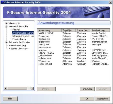Click the Beschreibung column header
Viewport: 113px width, 104px height.
point(100,30)
